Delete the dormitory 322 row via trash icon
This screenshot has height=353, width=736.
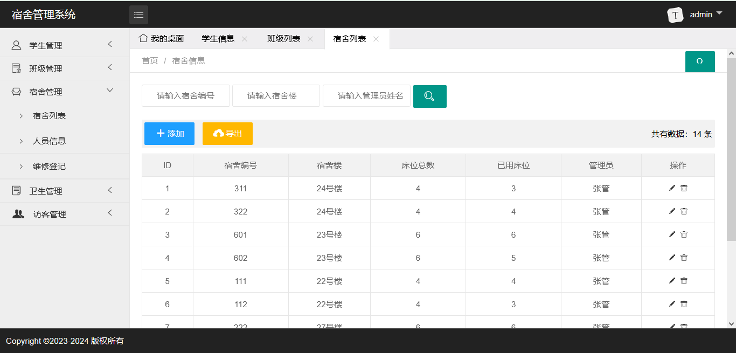(x=684, y=211)
